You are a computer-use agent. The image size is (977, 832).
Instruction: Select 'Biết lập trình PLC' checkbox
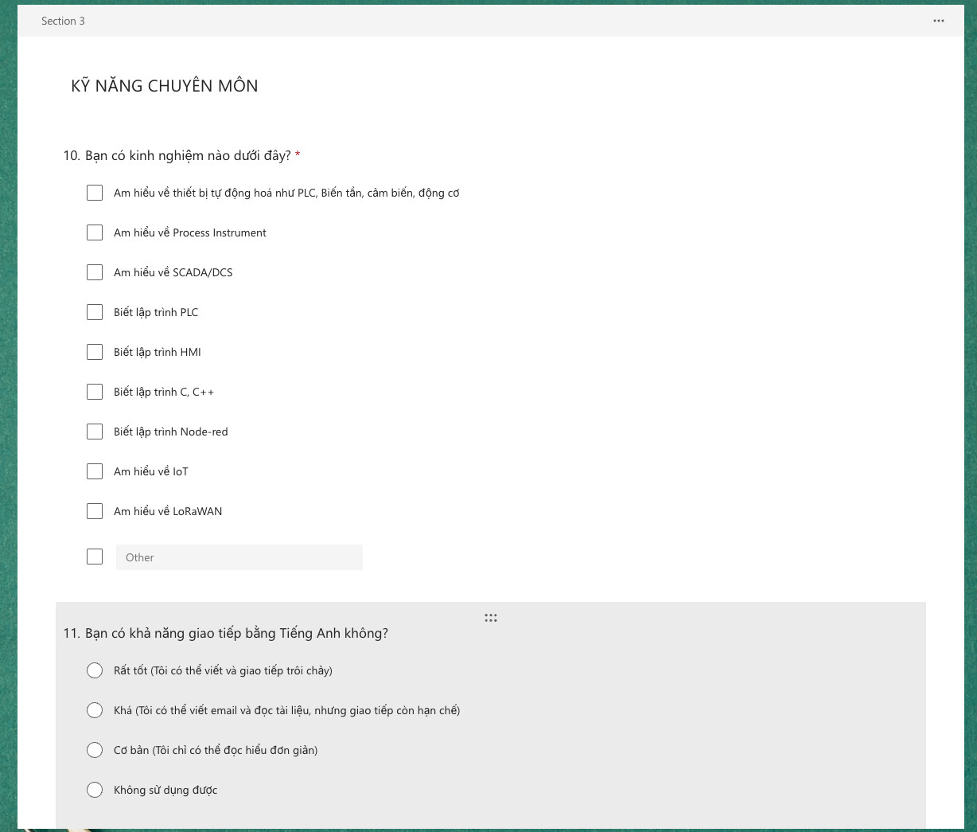(95, 312)
